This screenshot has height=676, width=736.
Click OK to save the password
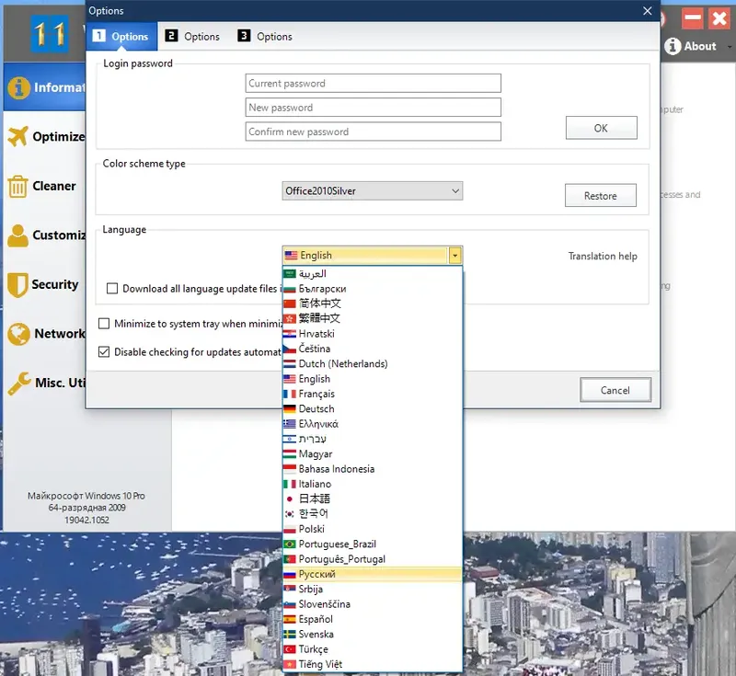coord(601,128)
